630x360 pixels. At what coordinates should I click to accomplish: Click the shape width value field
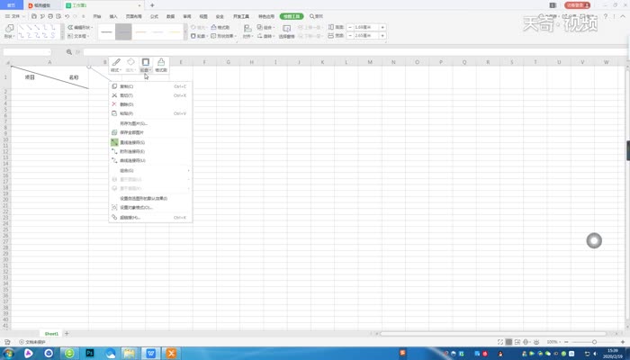click(x=366, y=36)
